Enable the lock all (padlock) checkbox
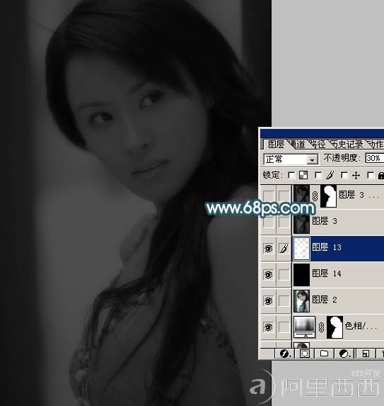Screen dimensions: 384x406 pyautogui.click(x=371, y=176)
